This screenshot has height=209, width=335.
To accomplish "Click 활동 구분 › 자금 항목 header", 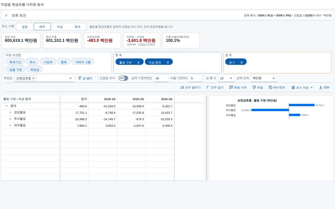I will 31,99.
